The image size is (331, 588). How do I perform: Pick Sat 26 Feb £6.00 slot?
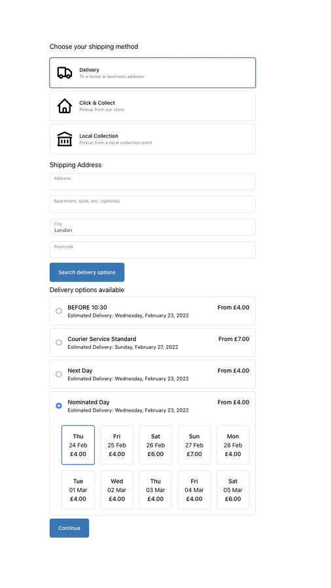[x=156, y=445]
